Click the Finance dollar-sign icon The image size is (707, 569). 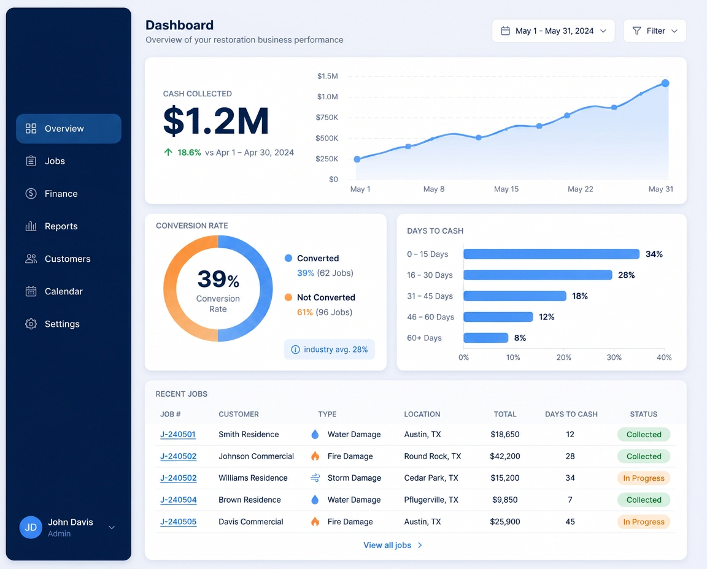pos(31,194)
